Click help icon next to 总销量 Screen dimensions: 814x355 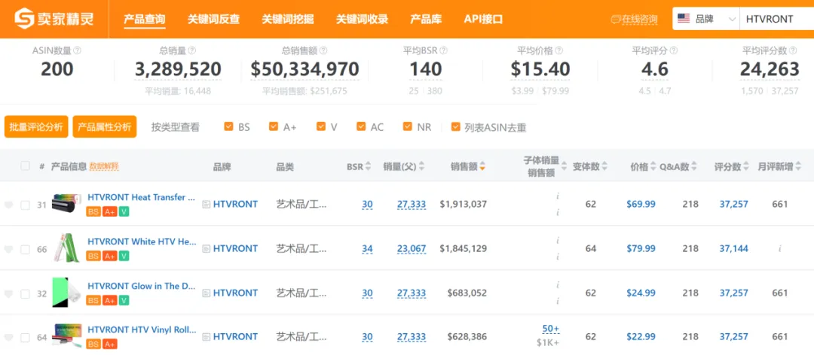pyautogui.click(x=191, y=51)
